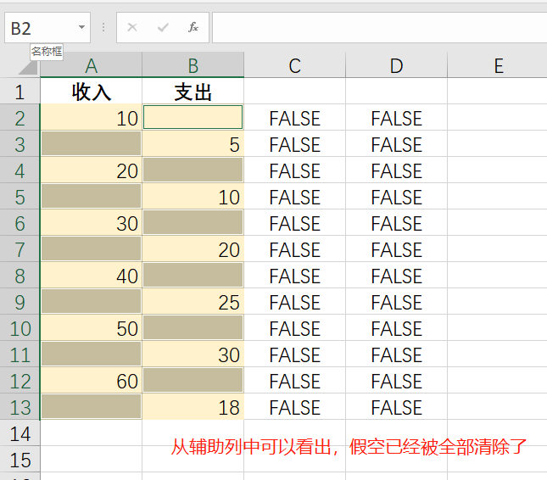The image size is (547, 480).
Task: Click FALSE in cell D8
Action: pyautogui.click(x=397, y=276)
